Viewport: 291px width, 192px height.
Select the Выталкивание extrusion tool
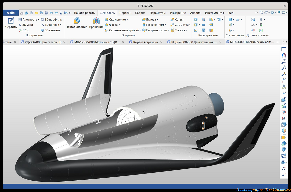(77, 23)
